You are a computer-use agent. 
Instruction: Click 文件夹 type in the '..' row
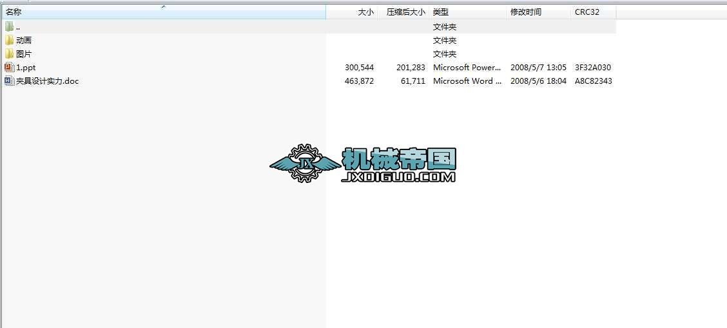445,27
